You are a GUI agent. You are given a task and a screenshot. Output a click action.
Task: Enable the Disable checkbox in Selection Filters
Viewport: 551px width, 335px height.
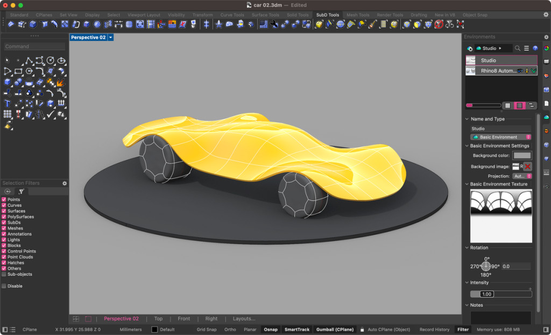point(4,286)
